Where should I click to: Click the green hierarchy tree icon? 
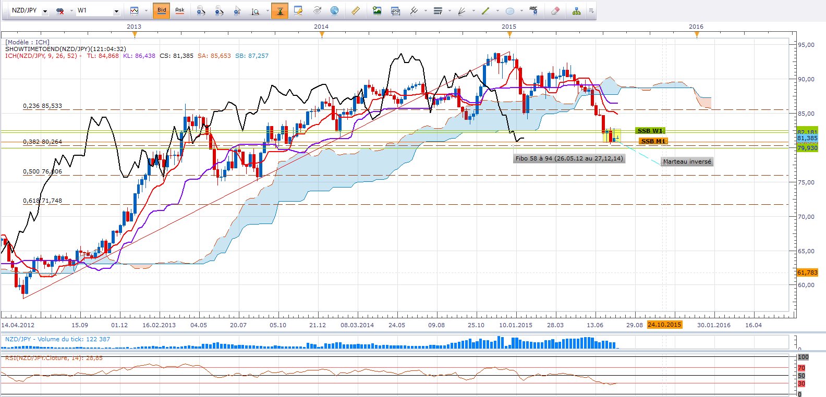coord(576,10)
